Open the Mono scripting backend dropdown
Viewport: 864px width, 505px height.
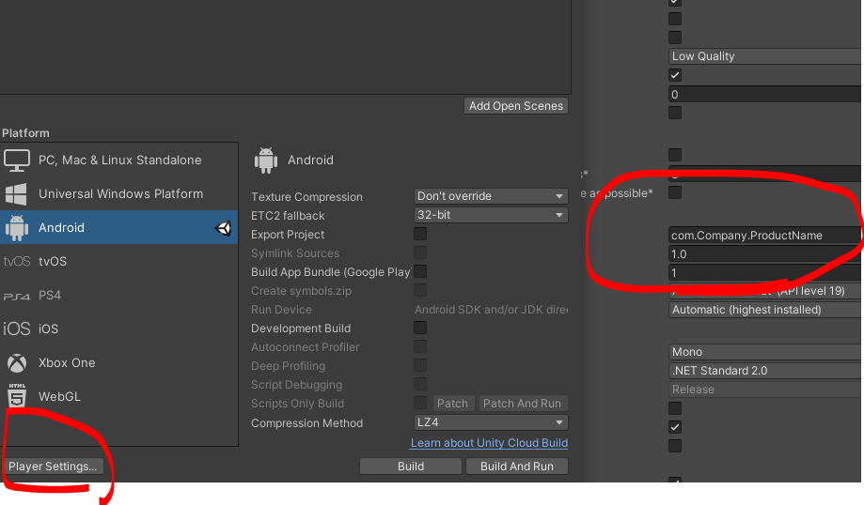765,351
